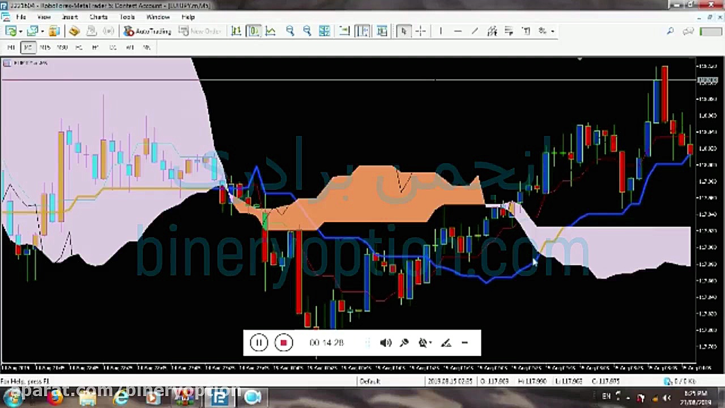Switch to H1 timeframe

click(79, 48)
